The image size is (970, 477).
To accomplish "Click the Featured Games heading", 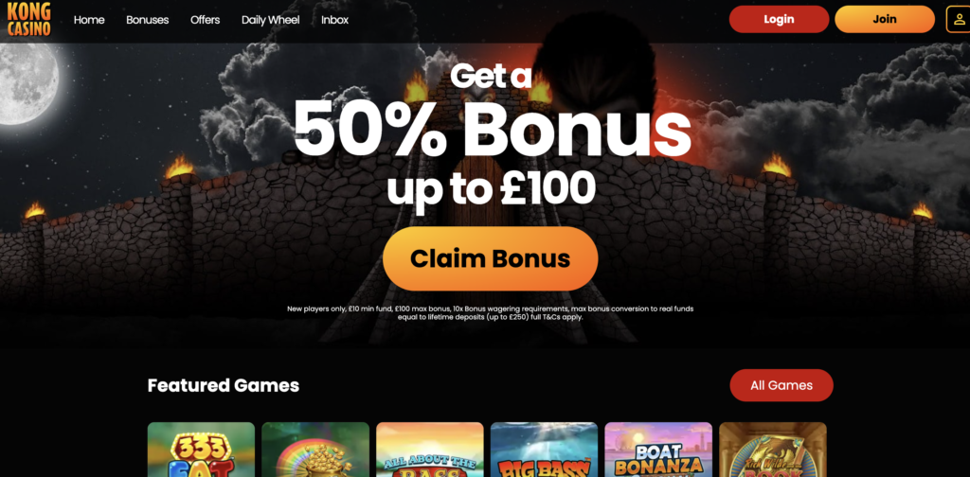I will point(224,385).
